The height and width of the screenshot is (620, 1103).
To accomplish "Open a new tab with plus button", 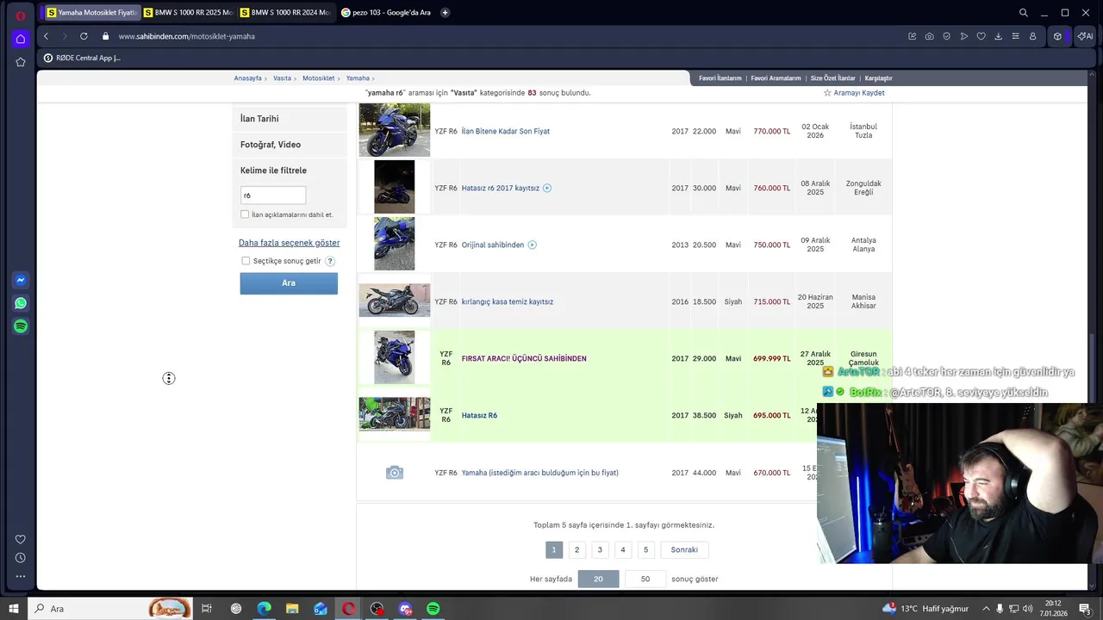I will point(445,13).
